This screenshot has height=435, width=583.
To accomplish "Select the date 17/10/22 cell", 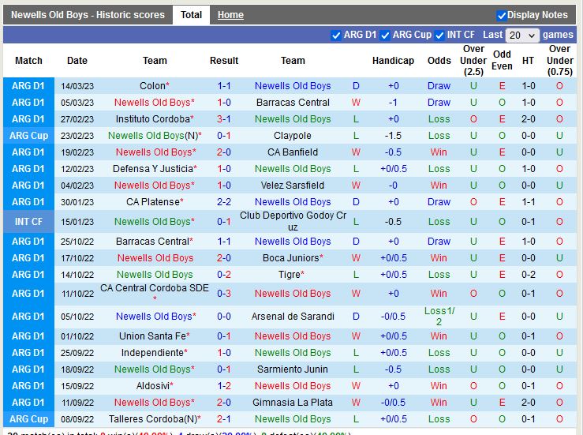I will coord(77,258).
